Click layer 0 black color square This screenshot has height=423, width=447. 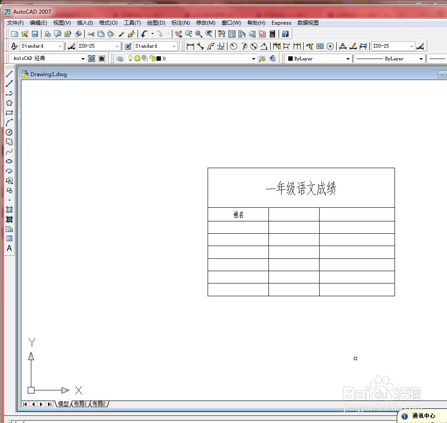coord(159,59)
